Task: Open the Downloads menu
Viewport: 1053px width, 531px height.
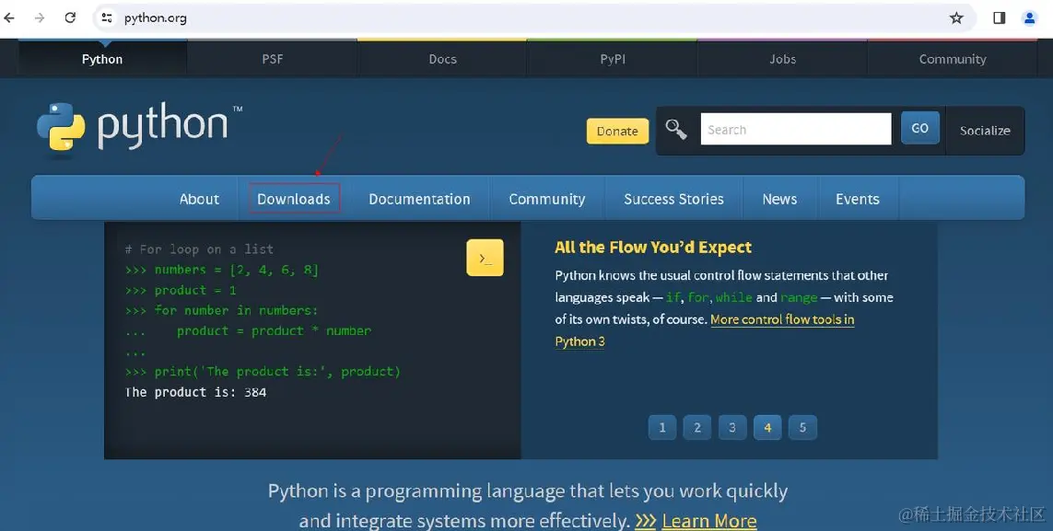Action: pyautogui.click(x=294, y=199)
